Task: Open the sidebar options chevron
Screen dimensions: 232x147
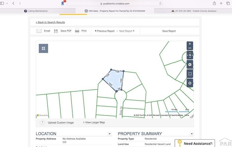Action: [7, 3]
